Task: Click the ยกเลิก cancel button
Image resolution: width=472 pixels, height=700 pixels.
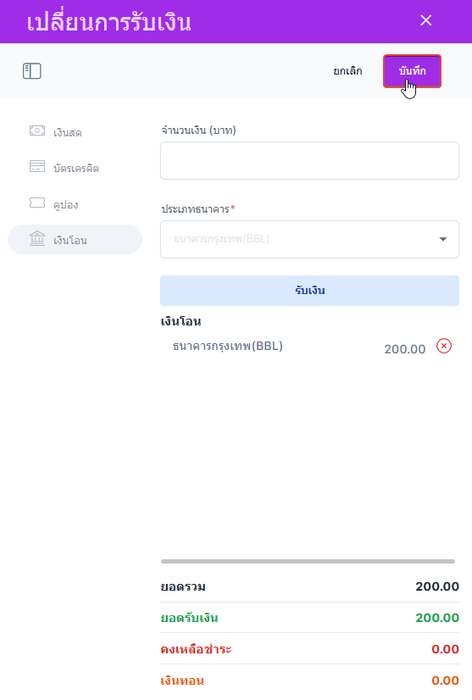Action: [x=348, y=71]
